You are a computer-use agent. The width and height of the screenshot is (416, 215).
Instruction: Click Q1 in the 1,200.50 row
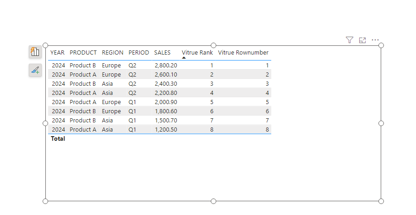[x=132, y=130]
